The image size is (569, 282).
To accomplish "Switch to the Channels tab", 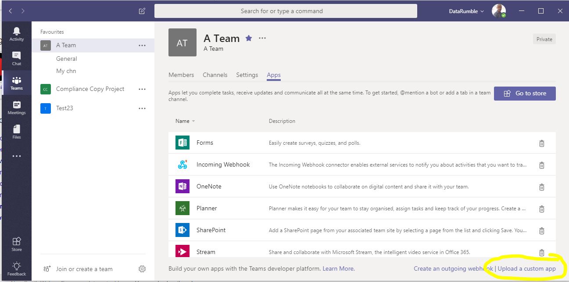I will tap(215, 75).
